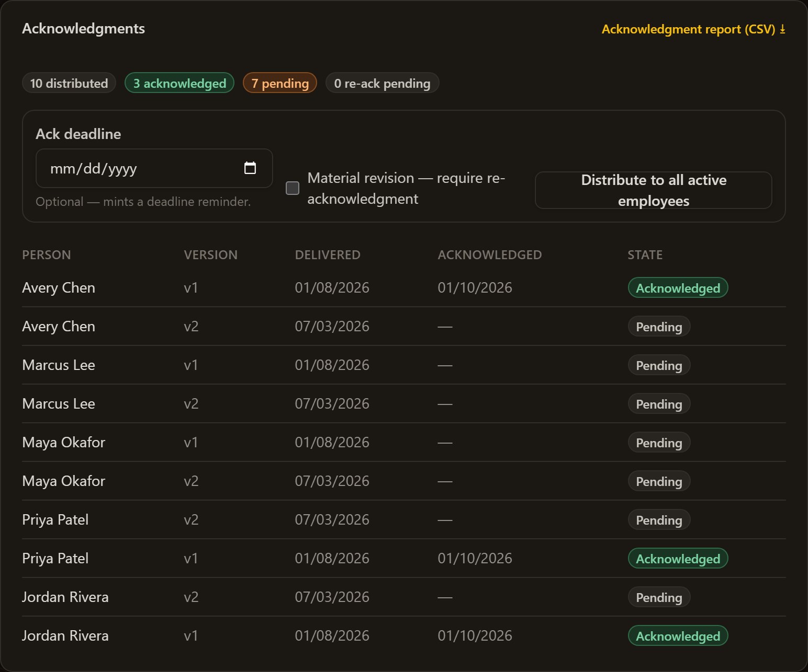Image resolution: width=808 pixels, height=672 pixels.
Task: Select Avery Chen in the v2 row
Action: click(x=59, y=327)
